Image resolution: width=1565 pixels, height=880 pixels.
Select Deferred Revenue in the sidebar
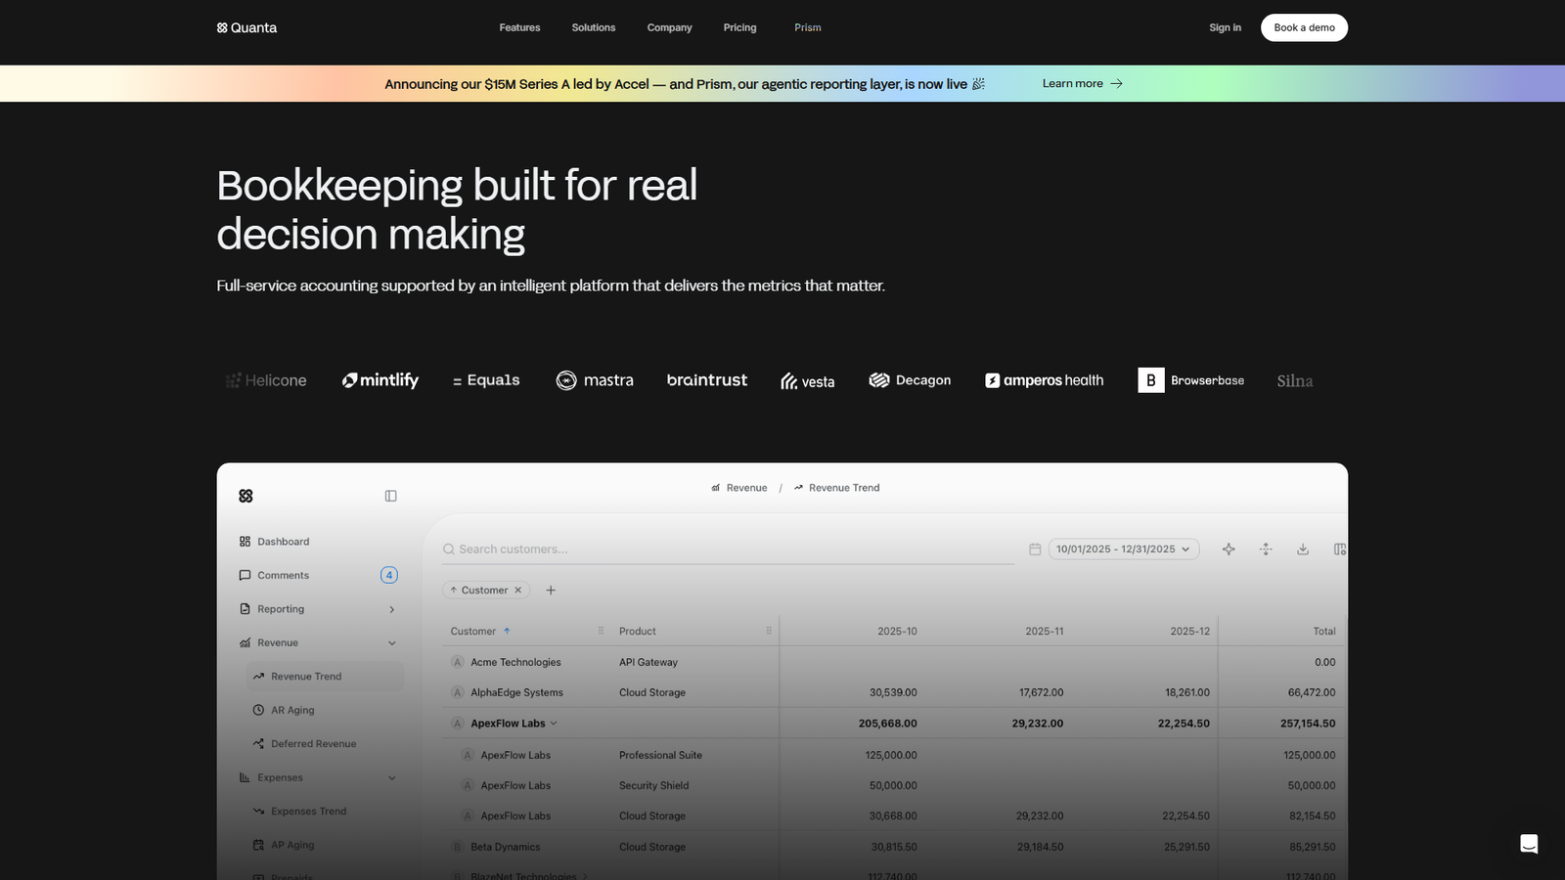[x=314, y=743]
